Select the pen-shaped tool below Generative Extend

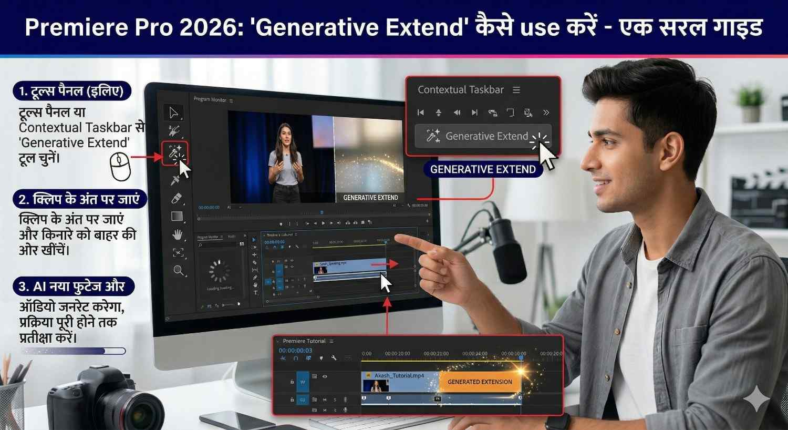(175, 180)
